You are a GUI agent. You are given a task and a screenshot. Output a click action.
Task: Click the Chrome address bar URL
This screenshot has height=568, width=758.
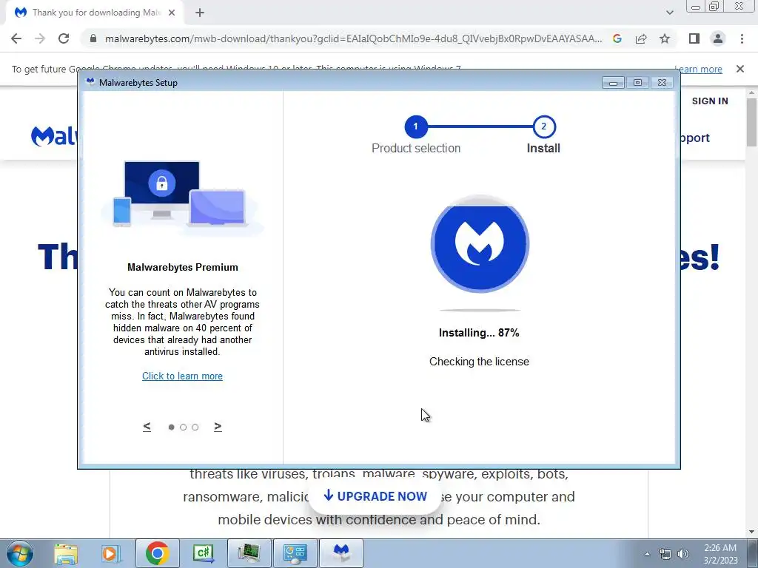tap(353, 38)
